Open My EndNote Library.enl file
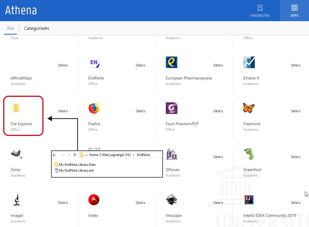This screenshot has width=309, height=227. point(76,170)
